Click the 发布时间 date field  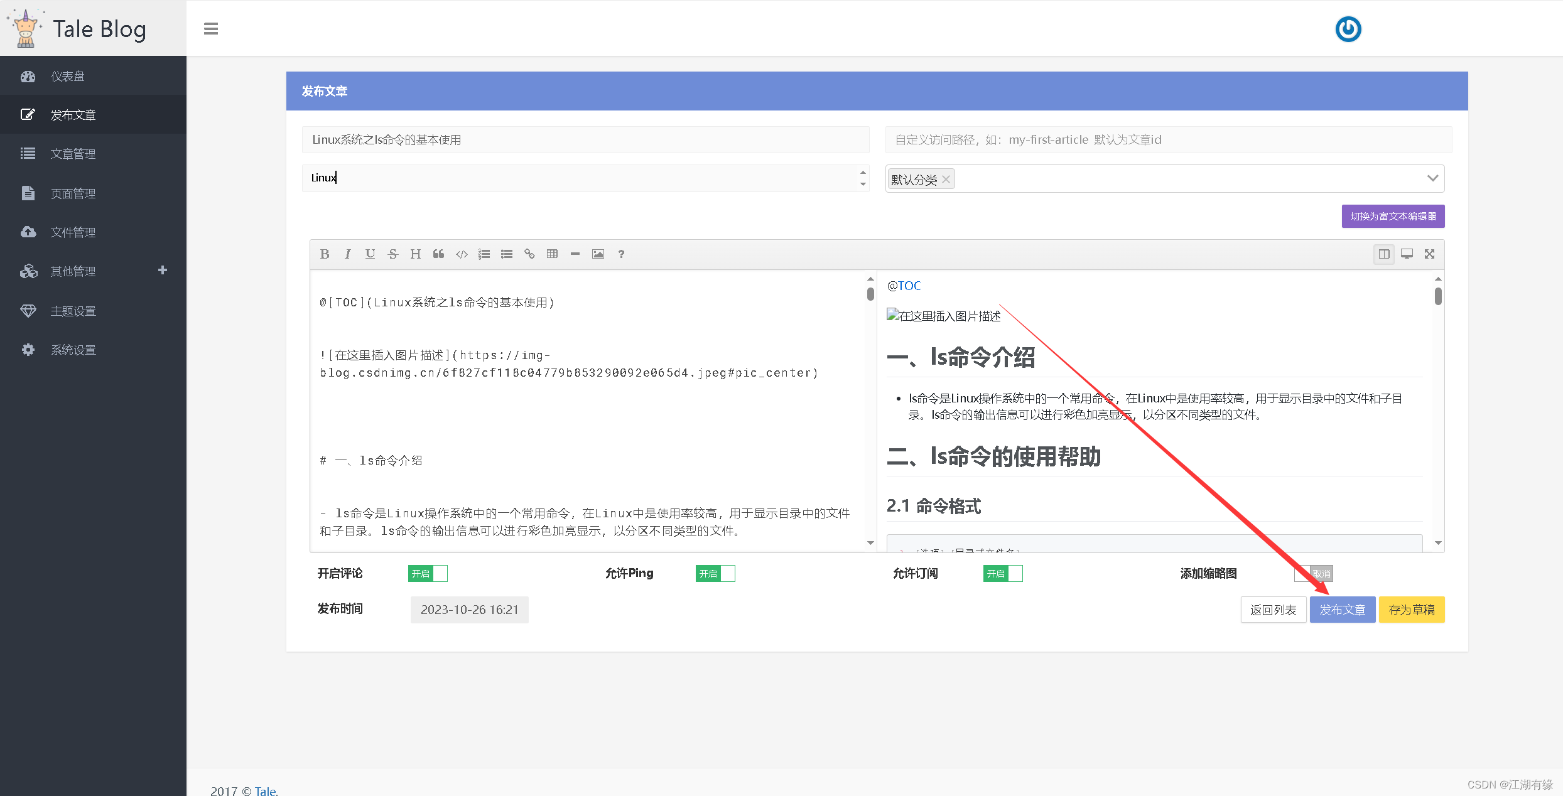point(469,610)
